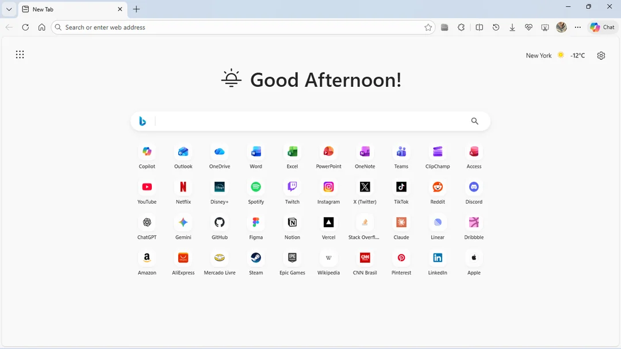Open the Reddit shortcut
Viewport: 621px width, 349px height.
(438, 192)
